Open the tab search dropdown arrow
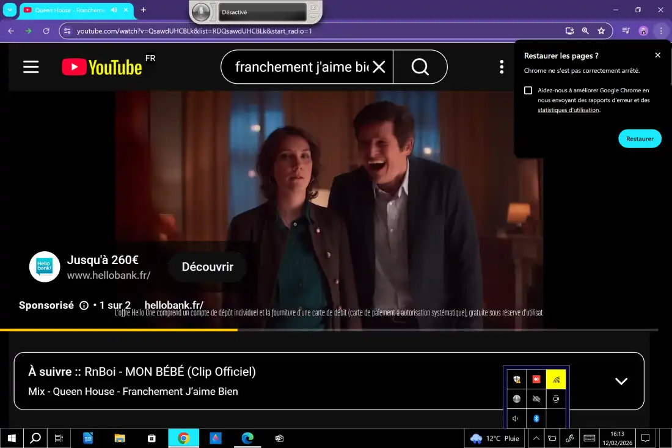Screen dimensions: 672x448 coord(10,10)
